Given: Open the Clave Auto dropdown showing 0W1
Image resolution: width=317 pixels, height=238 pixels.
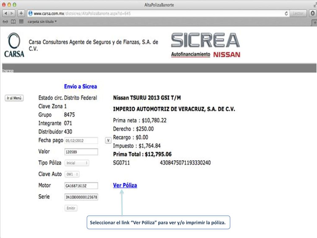Looking at the screenshot, I should click(x=72, y=174).
